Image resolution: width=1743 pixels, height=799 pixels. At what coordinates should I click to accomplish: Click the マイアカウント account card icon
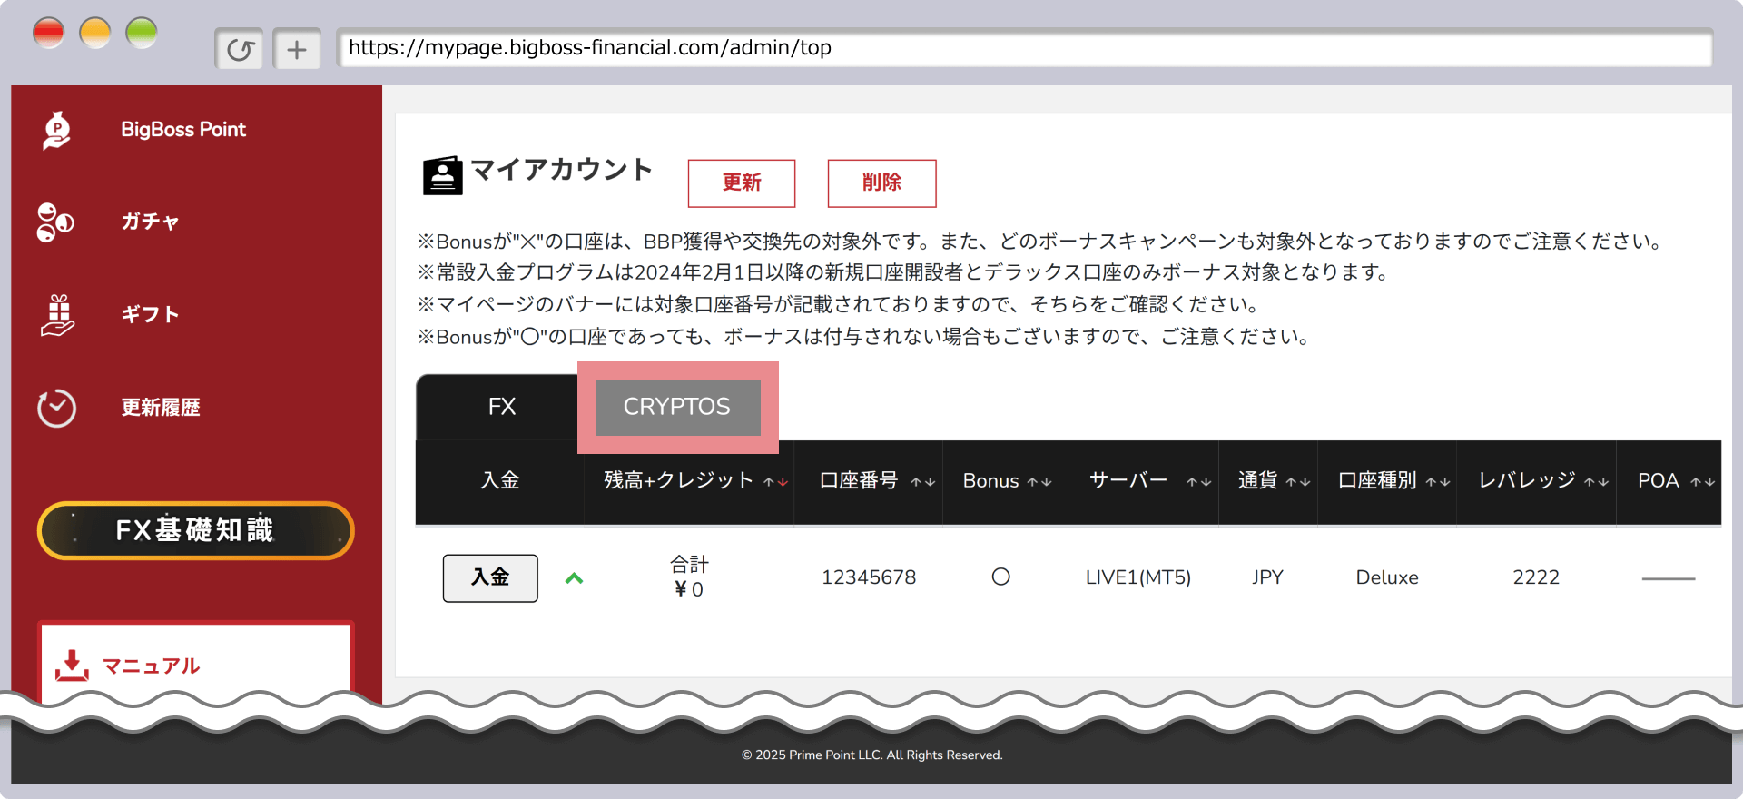pyautogui.click(x=442, y=175)
